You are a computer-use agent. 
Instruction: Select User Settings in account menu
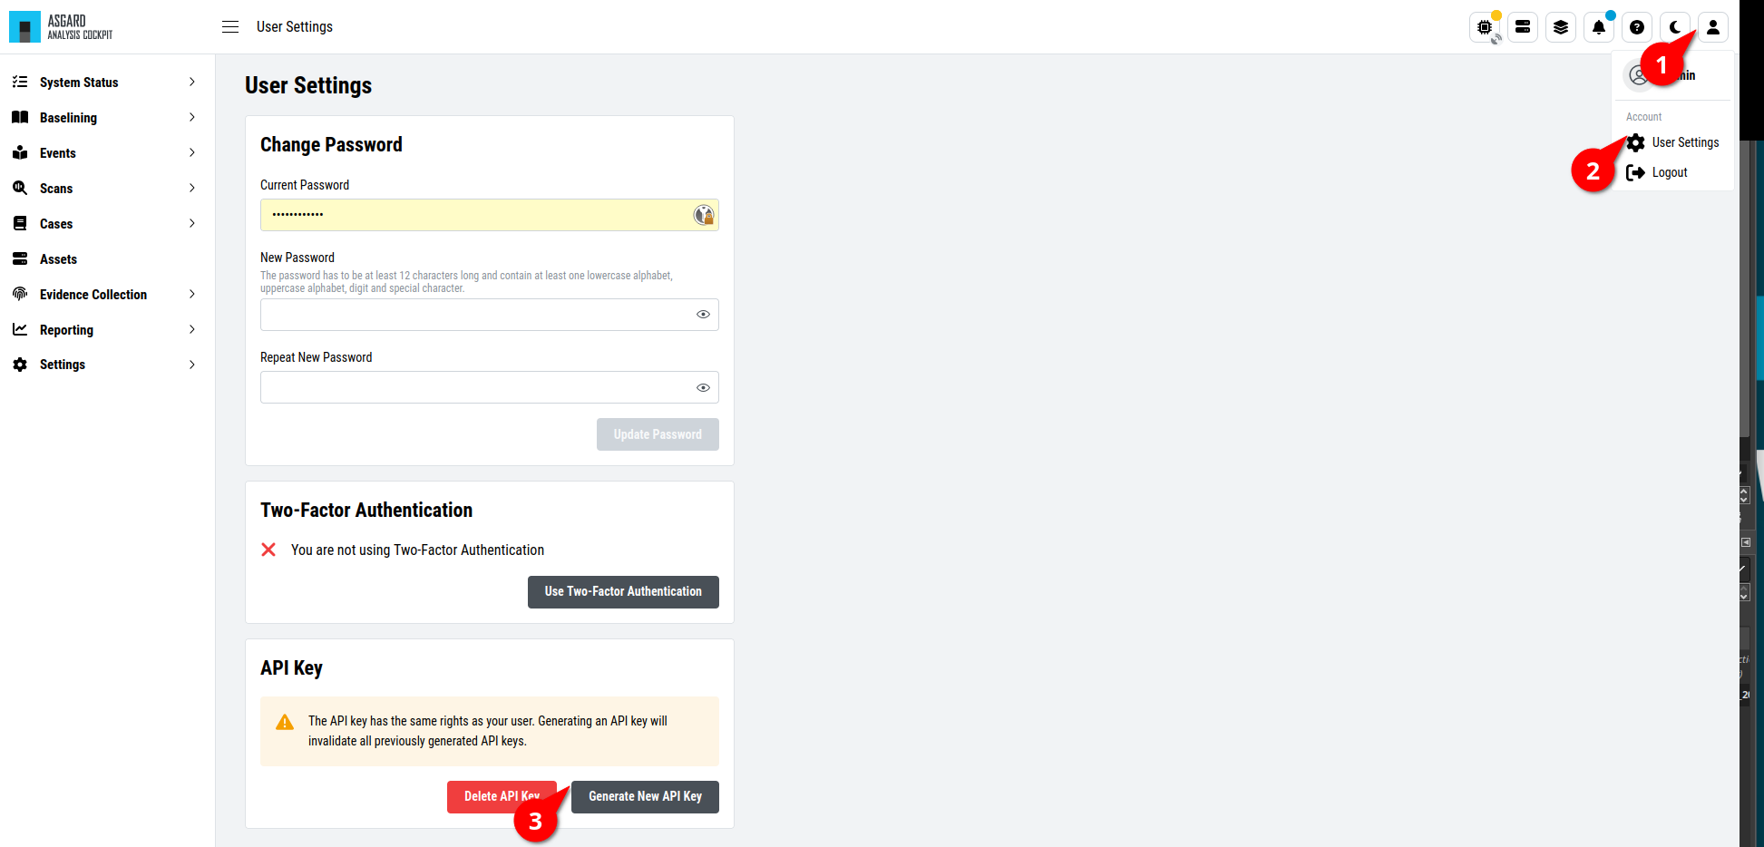click(x=1673, y=142)
